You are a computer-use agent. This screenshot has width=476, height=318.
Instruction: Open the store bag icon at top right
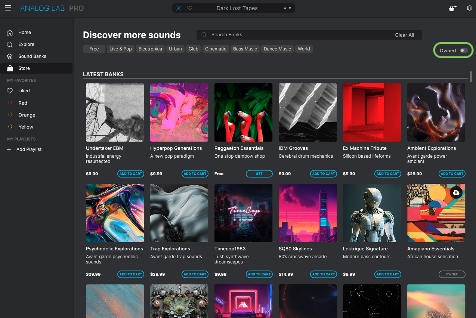453,8
